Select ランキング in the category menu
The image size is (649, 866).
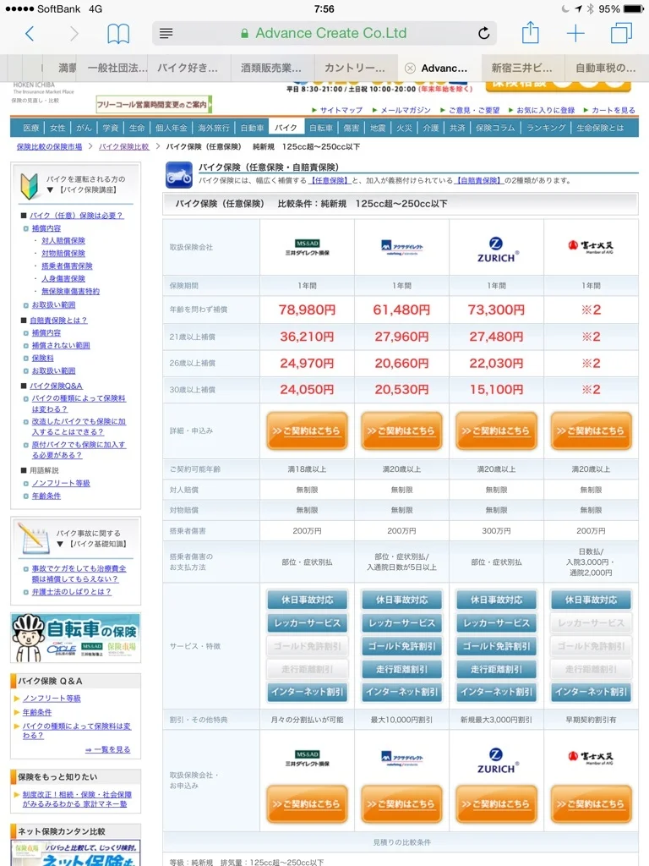[x=546, y=128]
